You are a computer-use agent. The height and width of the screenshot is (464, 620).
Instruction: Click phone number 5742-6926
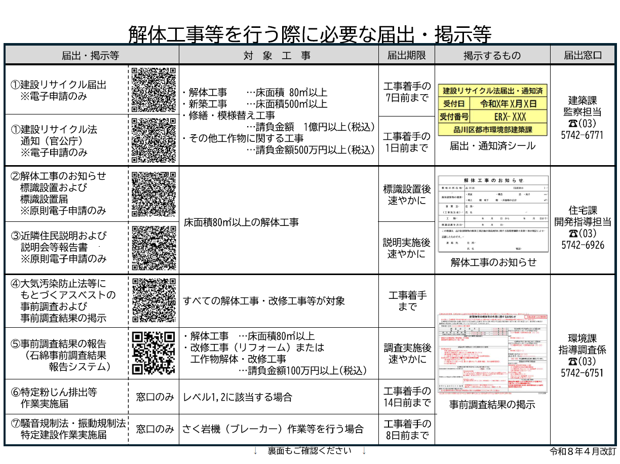(583, 245)
